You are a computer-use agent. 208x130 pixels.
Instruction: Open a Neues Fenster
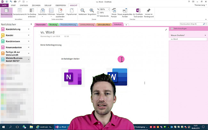[x=114, y=12]
